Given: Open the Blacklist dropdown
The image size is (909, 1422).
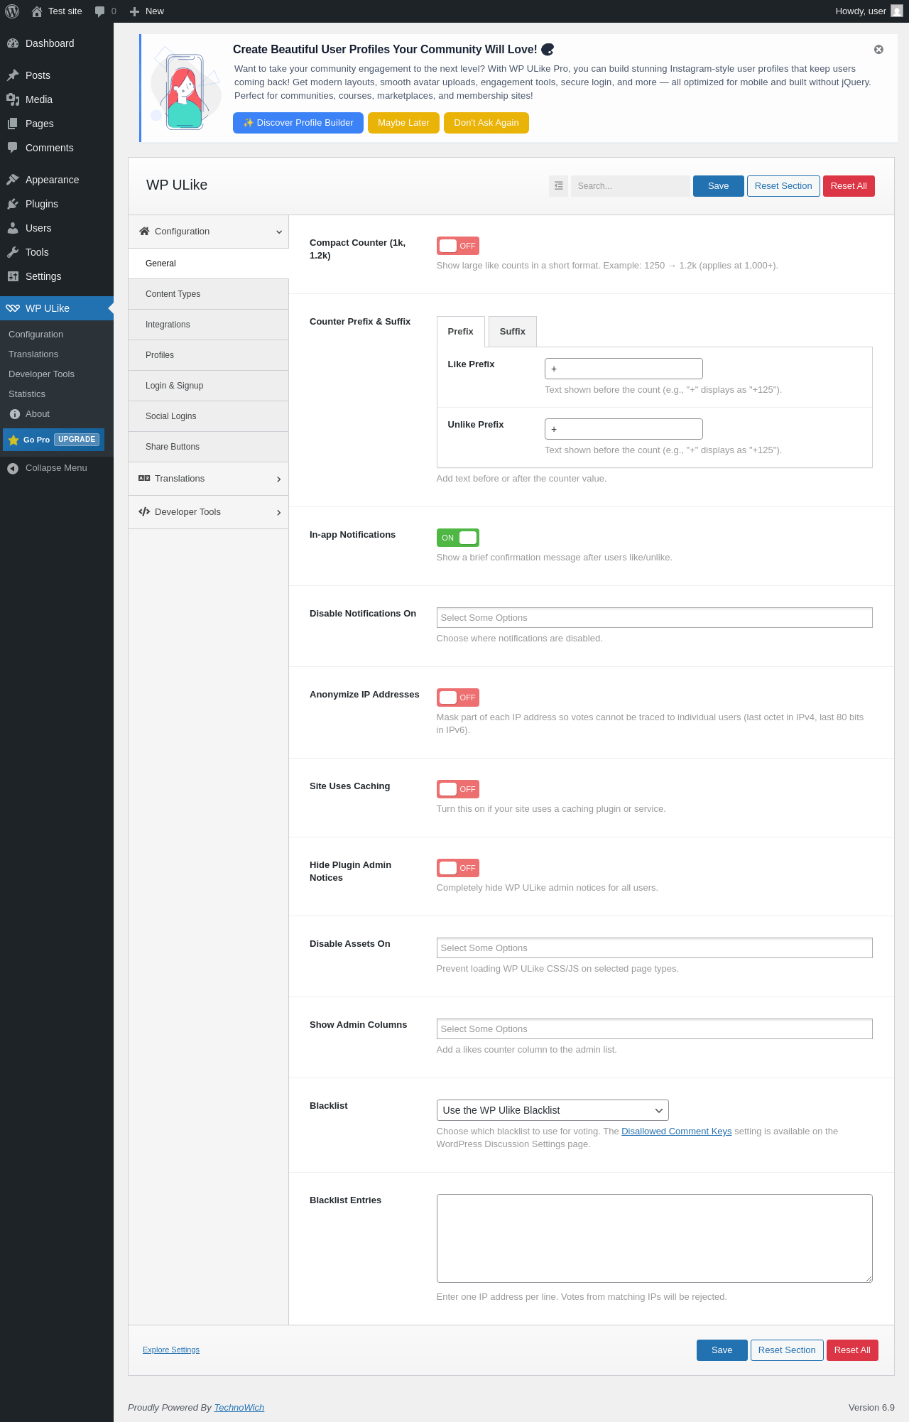Looking at the screenshot, I should [553, 1110].
